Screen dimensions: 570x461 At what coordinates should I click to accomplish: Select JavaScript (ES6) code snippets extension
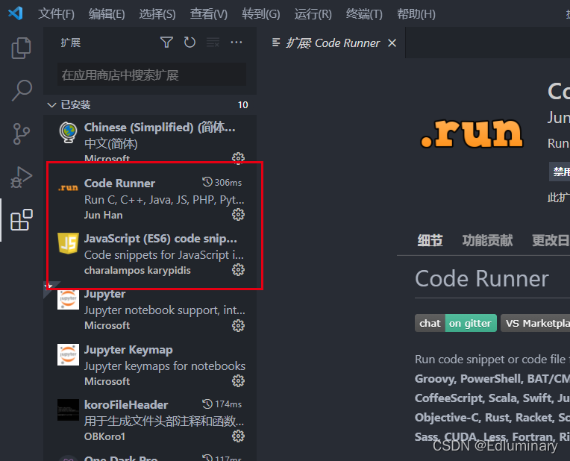(150, 254)
